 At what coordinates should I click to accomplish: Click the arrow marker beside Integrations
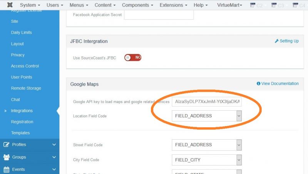[5, 111]
